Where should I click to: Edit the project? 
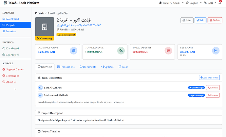tap(200, 20)
